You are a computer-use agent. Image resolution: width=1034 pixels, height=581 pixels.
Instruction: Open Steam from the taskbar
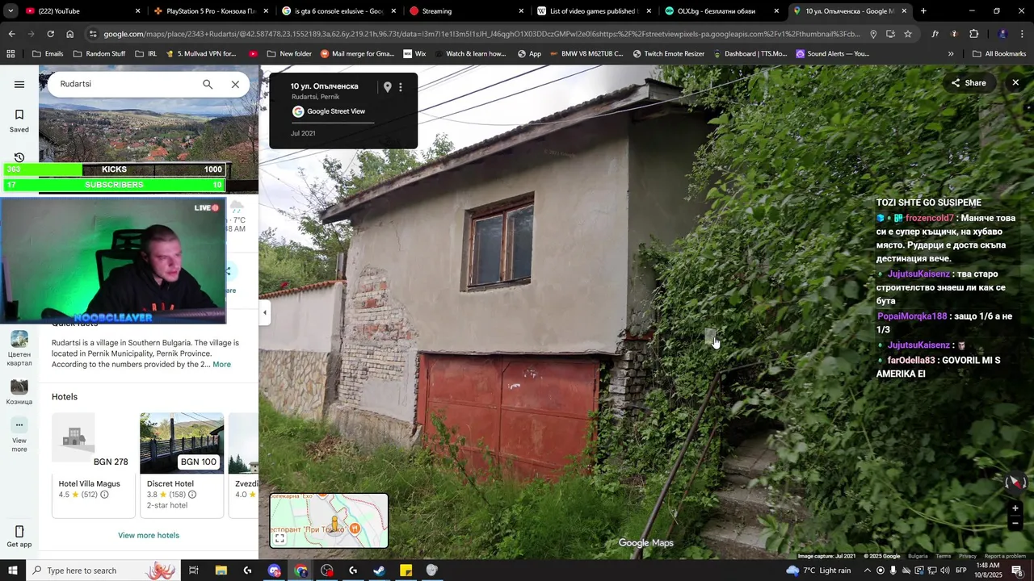[x=379, y=571]
